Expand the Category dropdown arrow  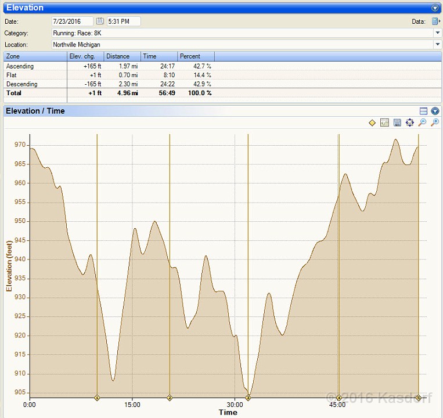pos(438,33)
